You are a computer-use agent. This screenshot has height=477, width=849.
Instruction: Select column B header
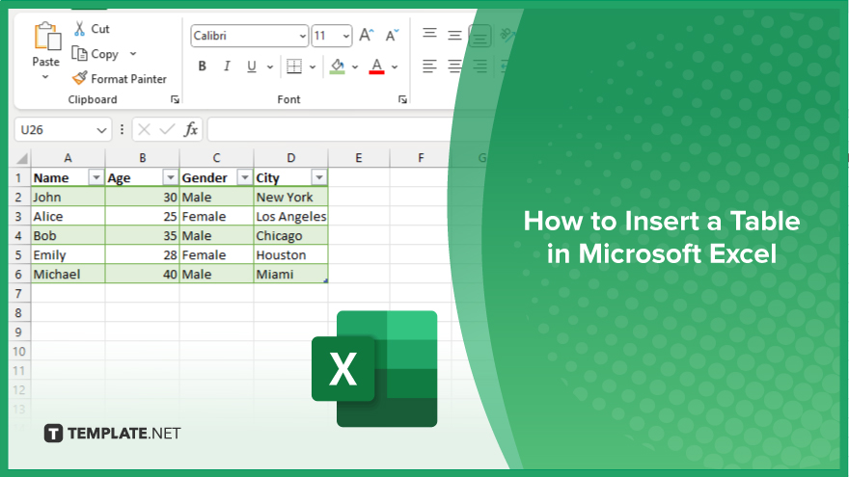143,158
